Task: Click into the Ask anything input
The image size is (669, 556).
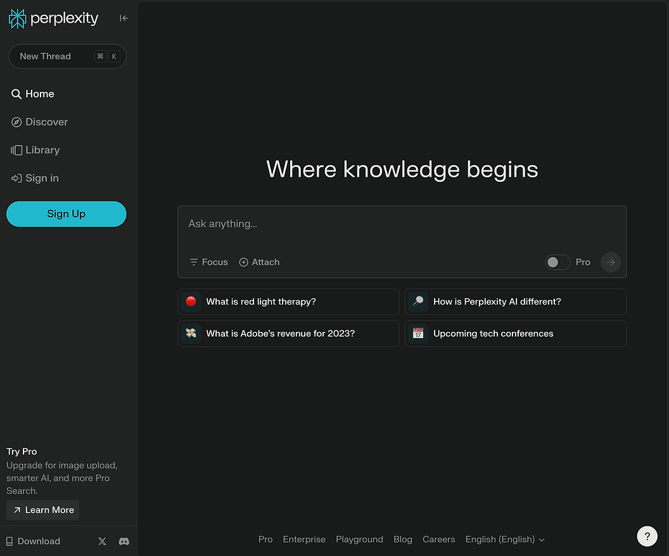Action: click(402, 224)
